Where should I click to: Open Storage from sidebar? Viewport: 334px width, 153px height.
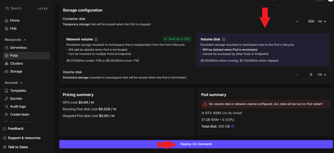(26, 72)
